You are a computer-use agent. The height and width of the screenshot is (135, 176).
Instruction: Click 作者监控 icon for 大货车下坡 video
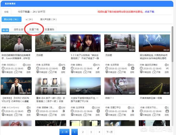click(x=72, y=115)
